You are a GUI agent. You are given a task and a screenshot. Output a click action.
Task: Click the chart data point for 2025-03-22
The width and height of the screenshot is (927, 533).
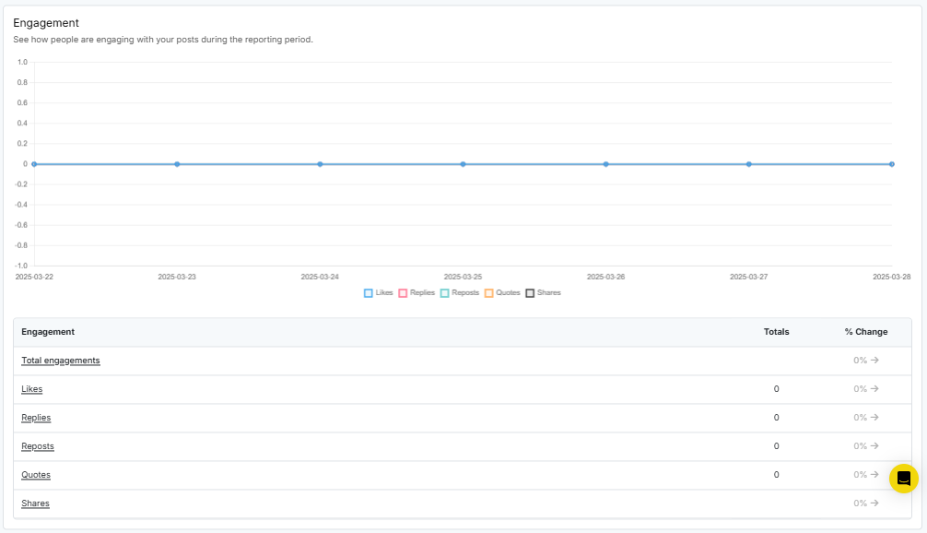[34, 164]
